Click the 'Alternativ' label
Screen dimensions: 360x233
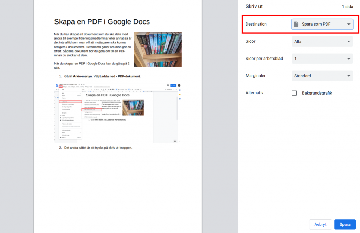[x=255, y=93]
